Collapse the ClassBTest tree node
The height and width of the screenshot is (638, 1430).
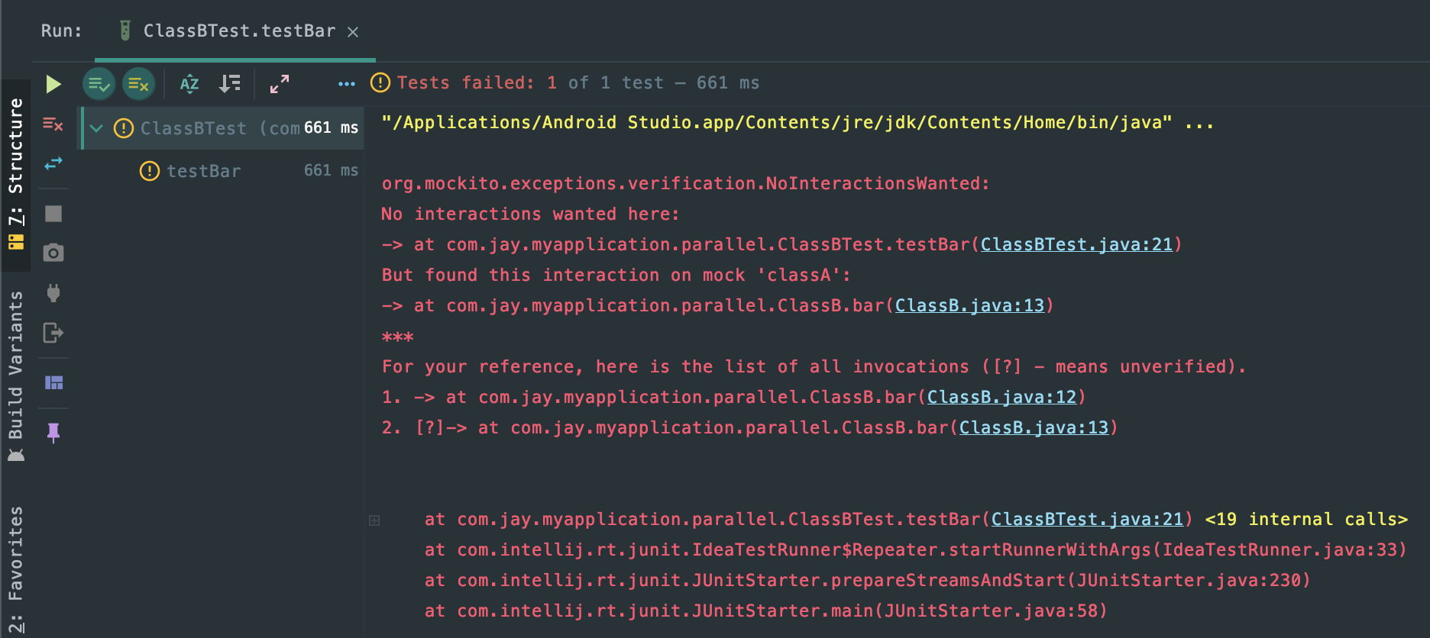(x=96, y=128)
